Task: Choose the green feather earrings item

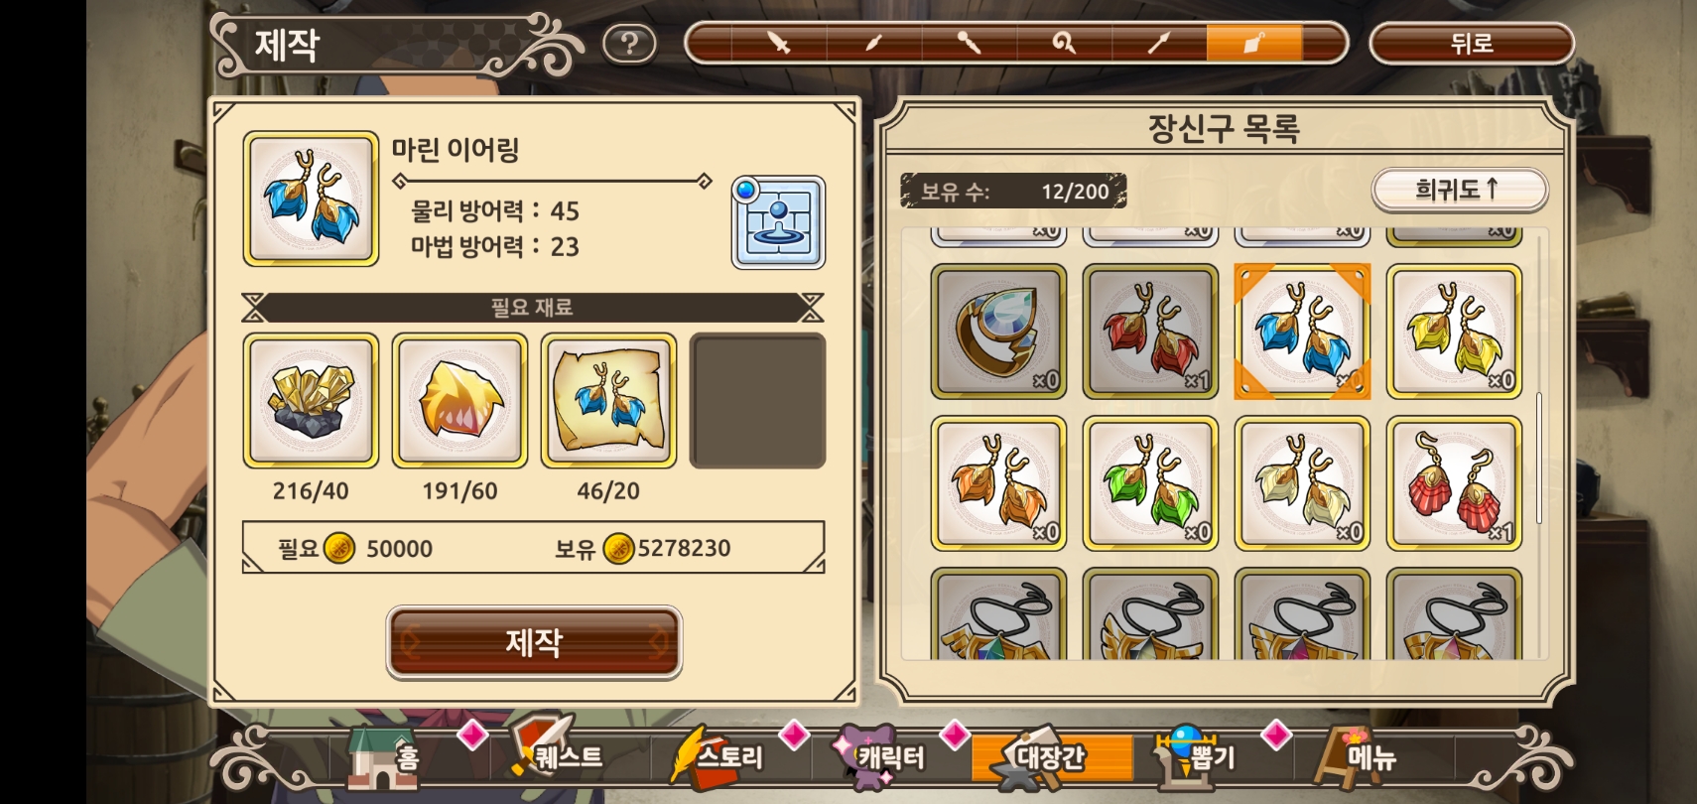Action: [1150, 483]
